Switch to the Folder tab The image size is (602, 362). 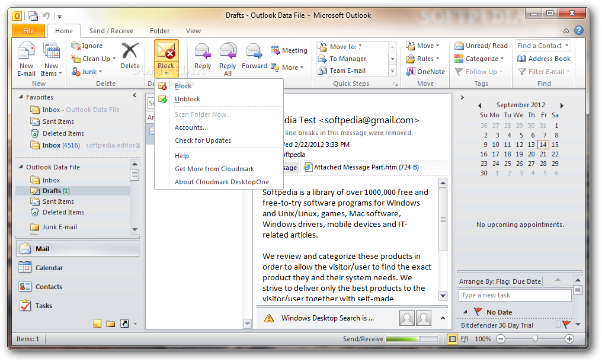(x=160, y=31)
